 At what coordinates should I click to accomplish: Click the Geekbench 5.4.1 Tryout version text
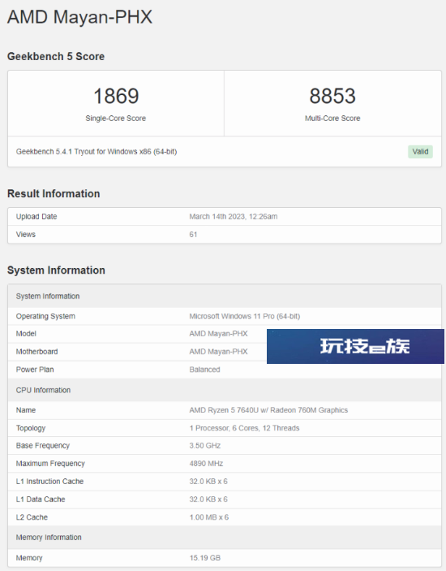click(96, 152)
